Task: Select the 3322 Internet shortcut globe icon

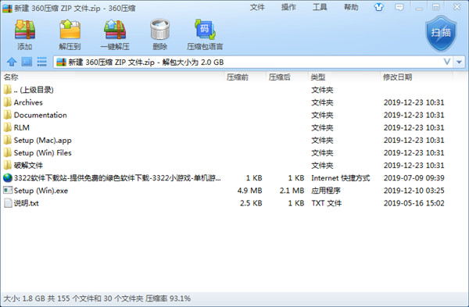Action: click(8, 178)
